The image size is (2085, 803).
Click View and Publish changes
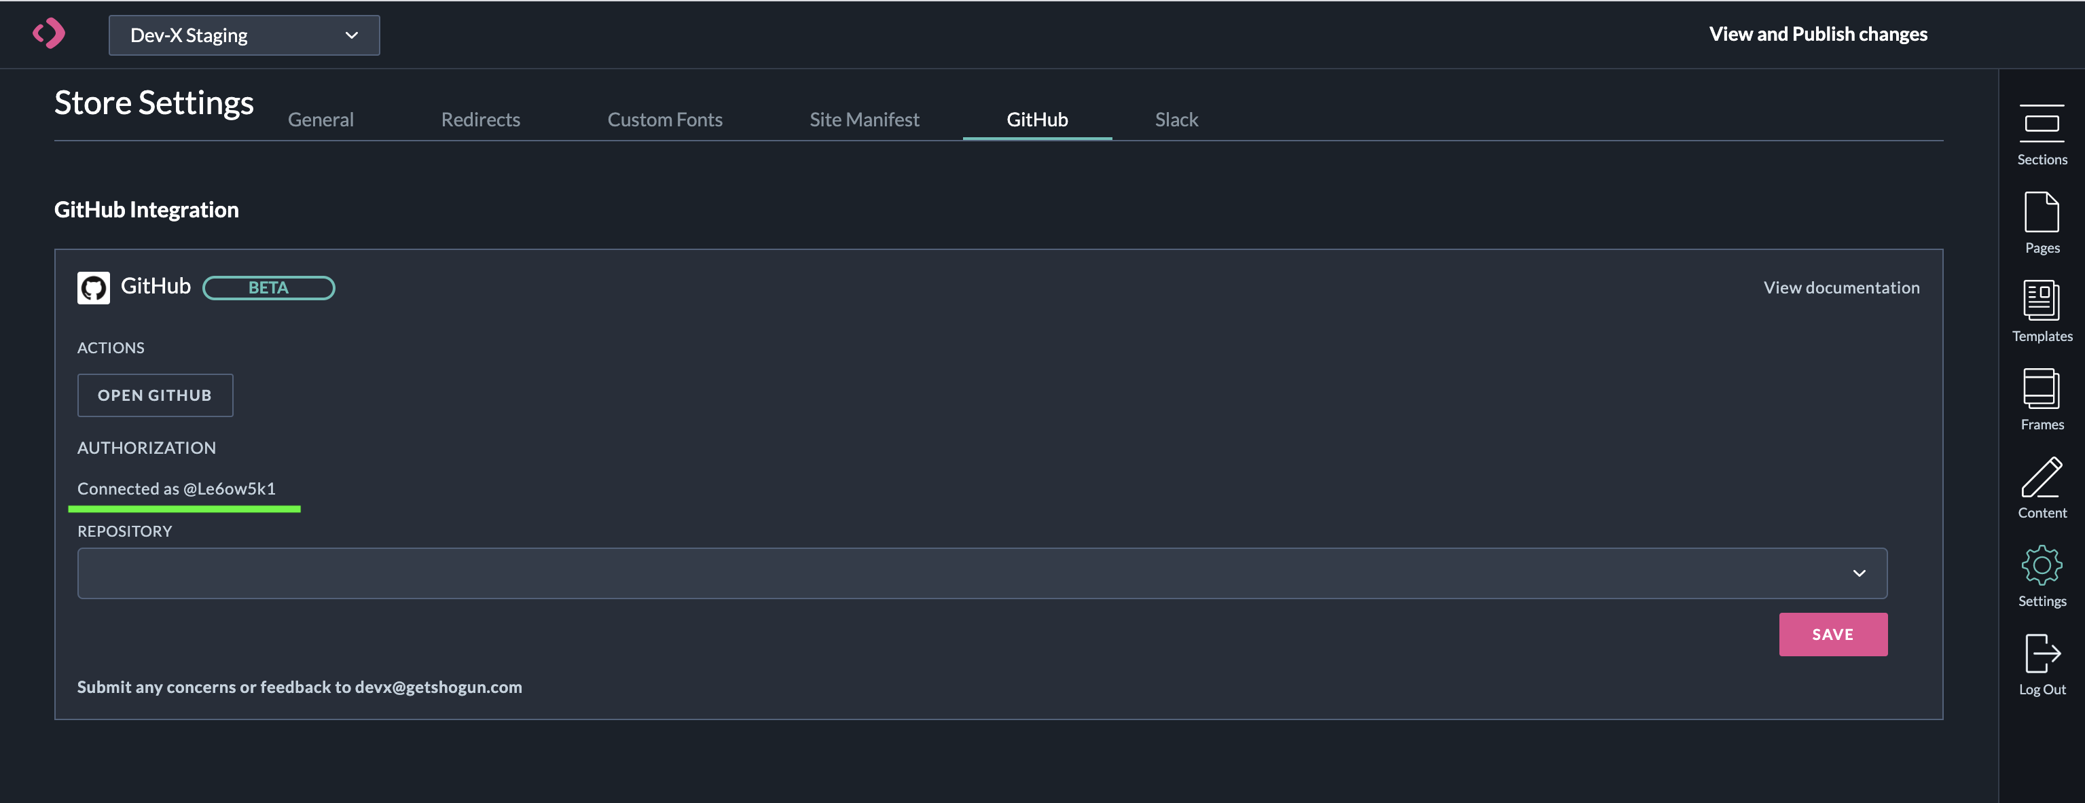1817,34
